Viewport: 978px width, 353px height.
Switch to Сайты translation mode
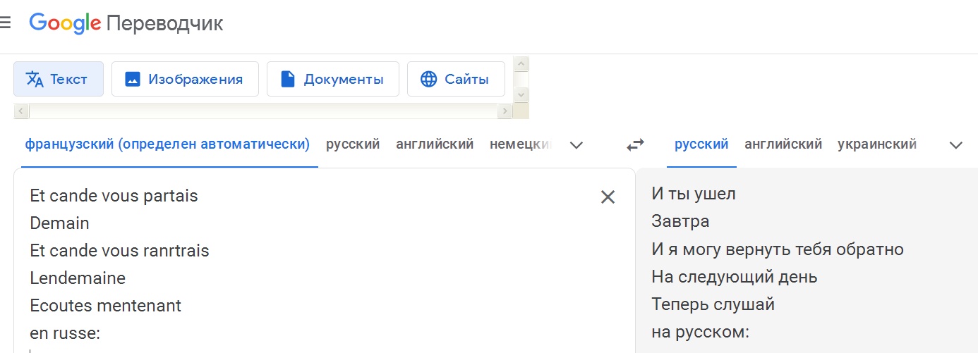click(x=456, y=79)
